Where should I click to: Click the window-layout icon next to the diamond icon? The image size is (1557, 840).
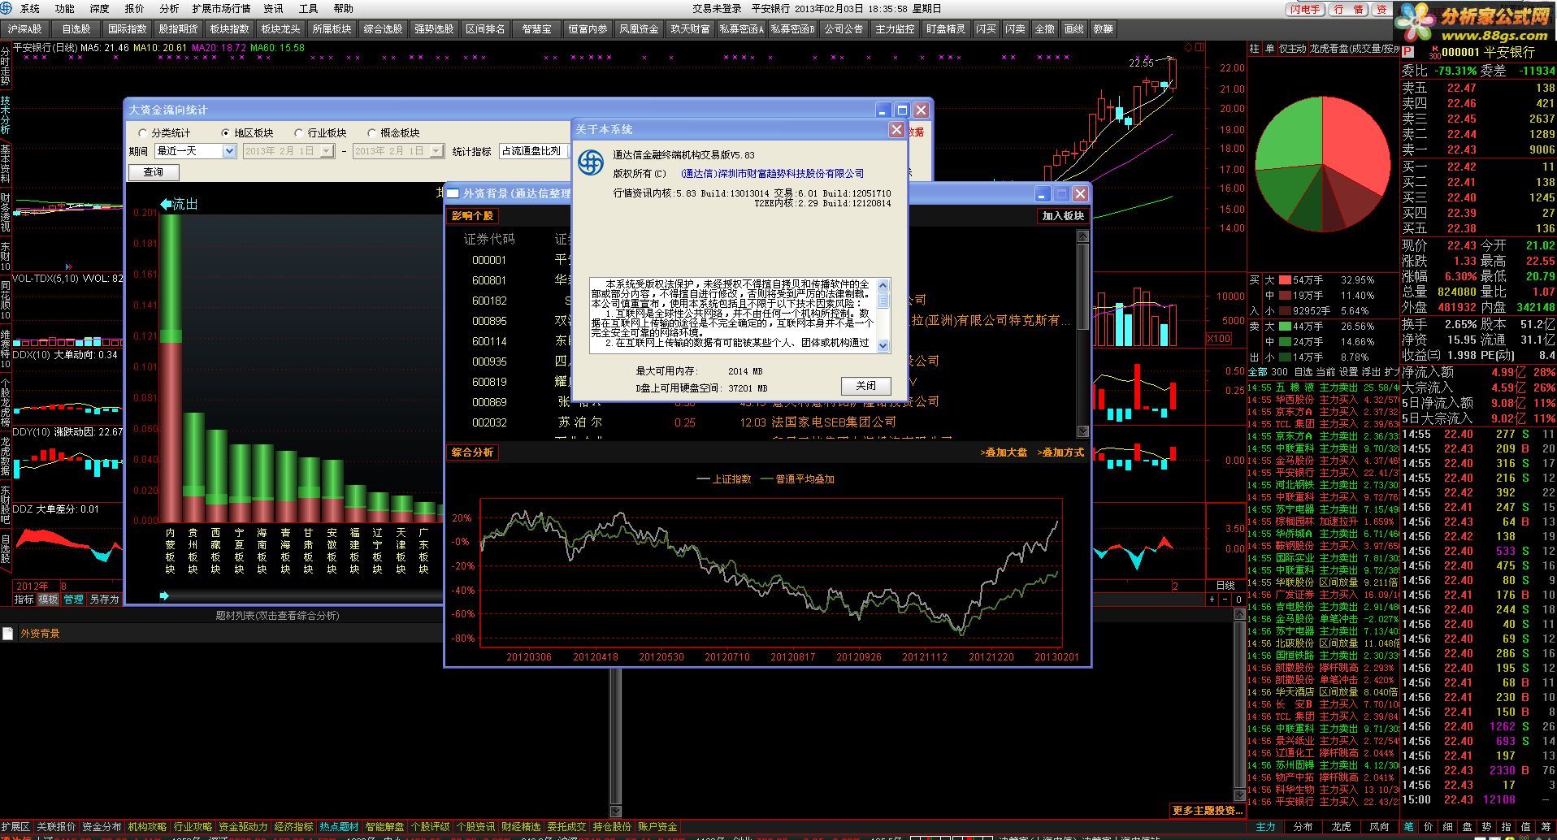[1200, 48]
